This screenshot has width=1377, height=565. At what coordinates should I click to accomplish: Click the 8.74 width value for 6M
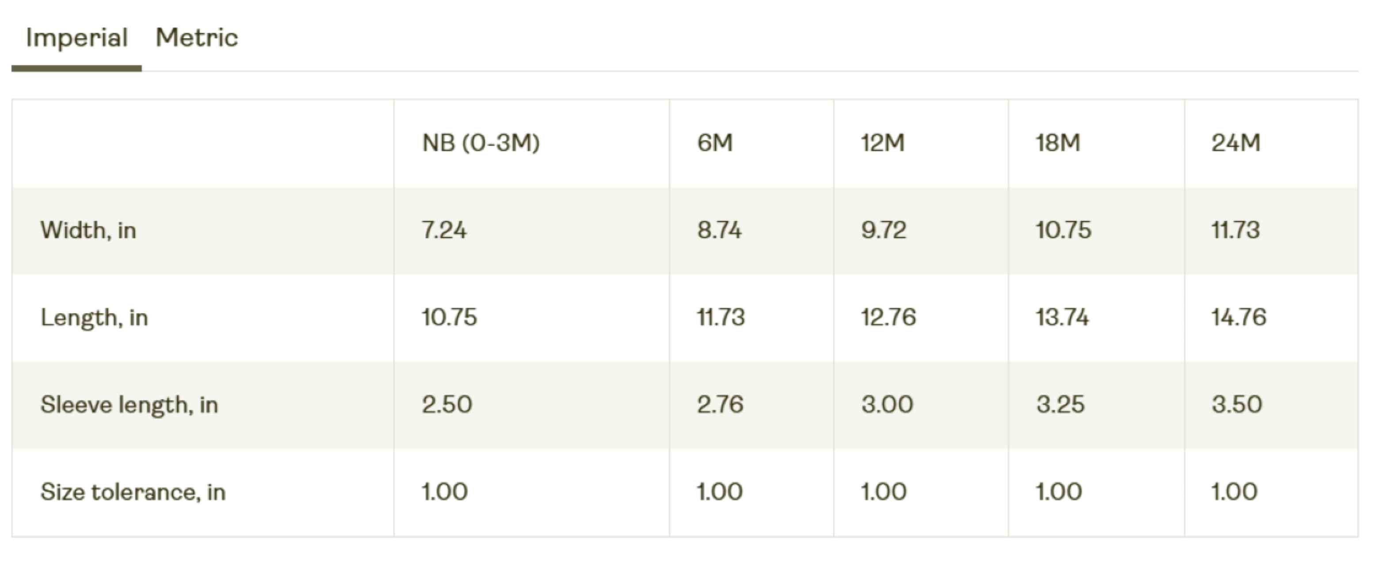click(x=719, y=230)
